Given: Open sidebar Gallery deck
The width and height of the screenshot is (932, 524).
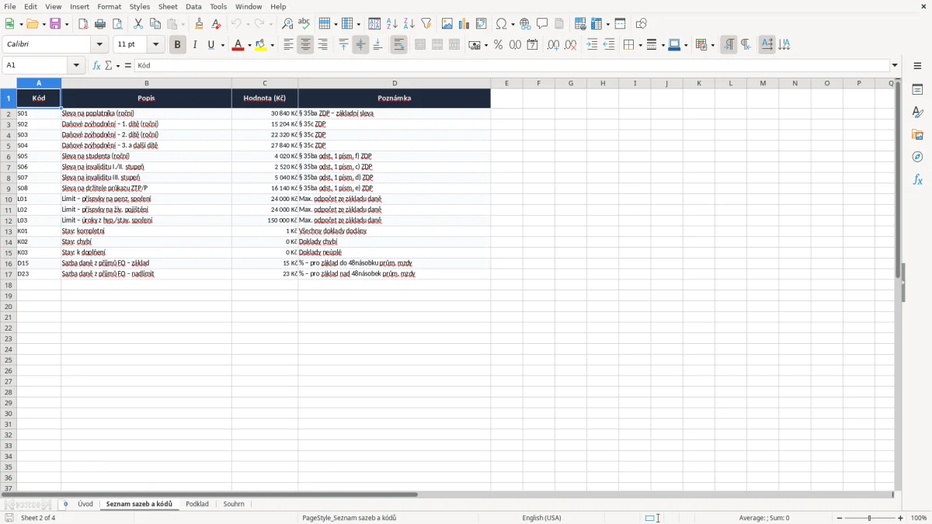Looking at the screenshot, I should [917, 135].
